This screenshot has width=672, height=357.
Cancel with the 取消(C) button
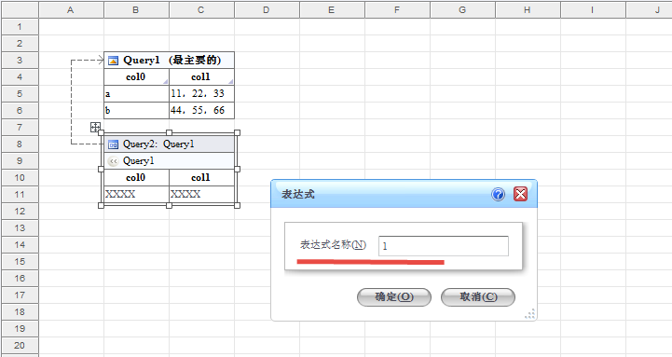(x=478, y=297)
